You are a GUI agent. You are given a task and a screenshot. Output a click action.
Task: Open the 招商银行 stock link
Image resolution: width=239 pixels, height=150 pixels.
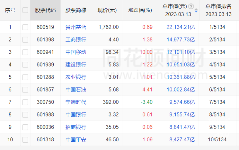pyautogui.click(x=76, y=127)
